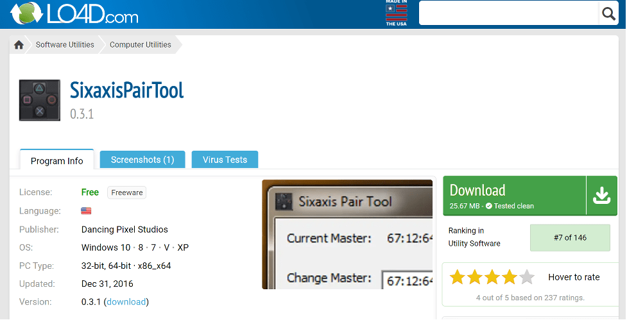627x320 pixels.
Task: Click the US flag language icon
Action: (86, 211)
